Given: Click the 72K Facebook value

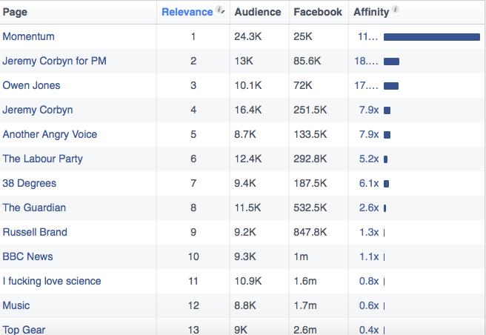Looking at the screenshot, I should [x=303, y=85].
